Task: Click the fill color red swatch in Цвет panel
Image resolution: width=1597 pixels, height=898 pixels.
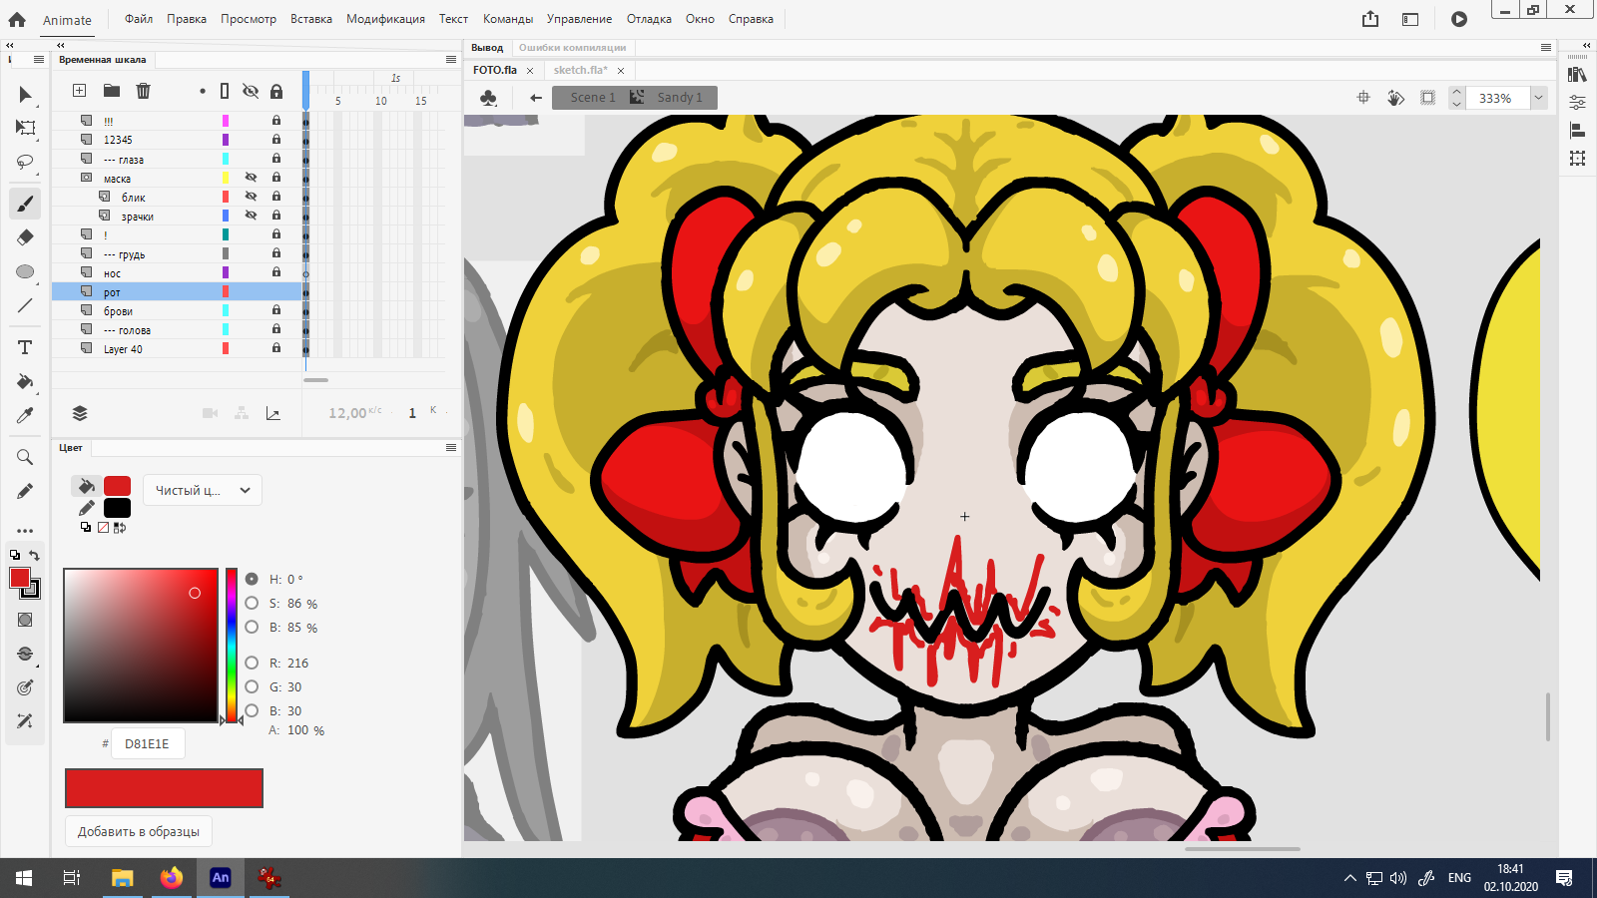Action: [118, 486]
